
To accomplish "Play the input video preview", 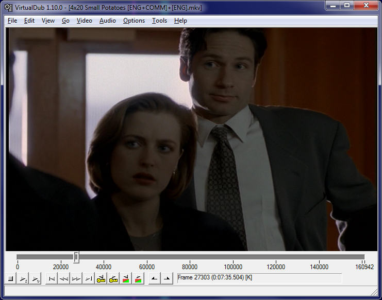I will tap(23, 278).
